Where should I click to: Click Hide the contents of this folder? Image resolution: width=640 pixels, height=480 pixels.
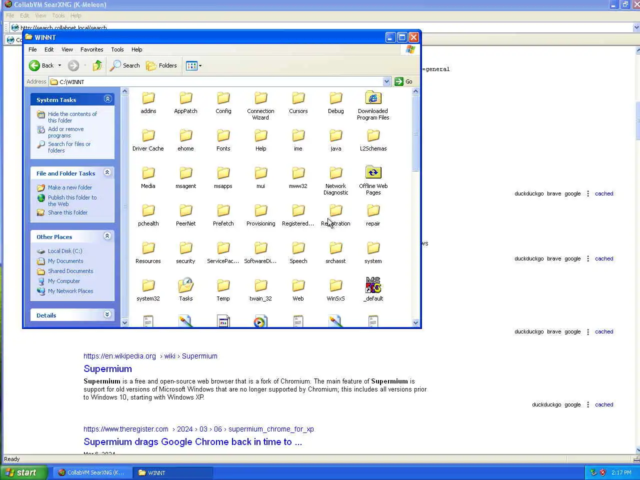coord(72,117)
